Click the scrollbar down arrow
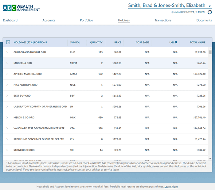 click(210, 158)
